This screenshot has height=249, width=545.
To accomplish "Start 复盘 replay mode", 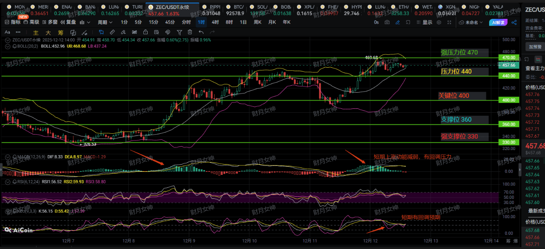I will tap(68, 22).
